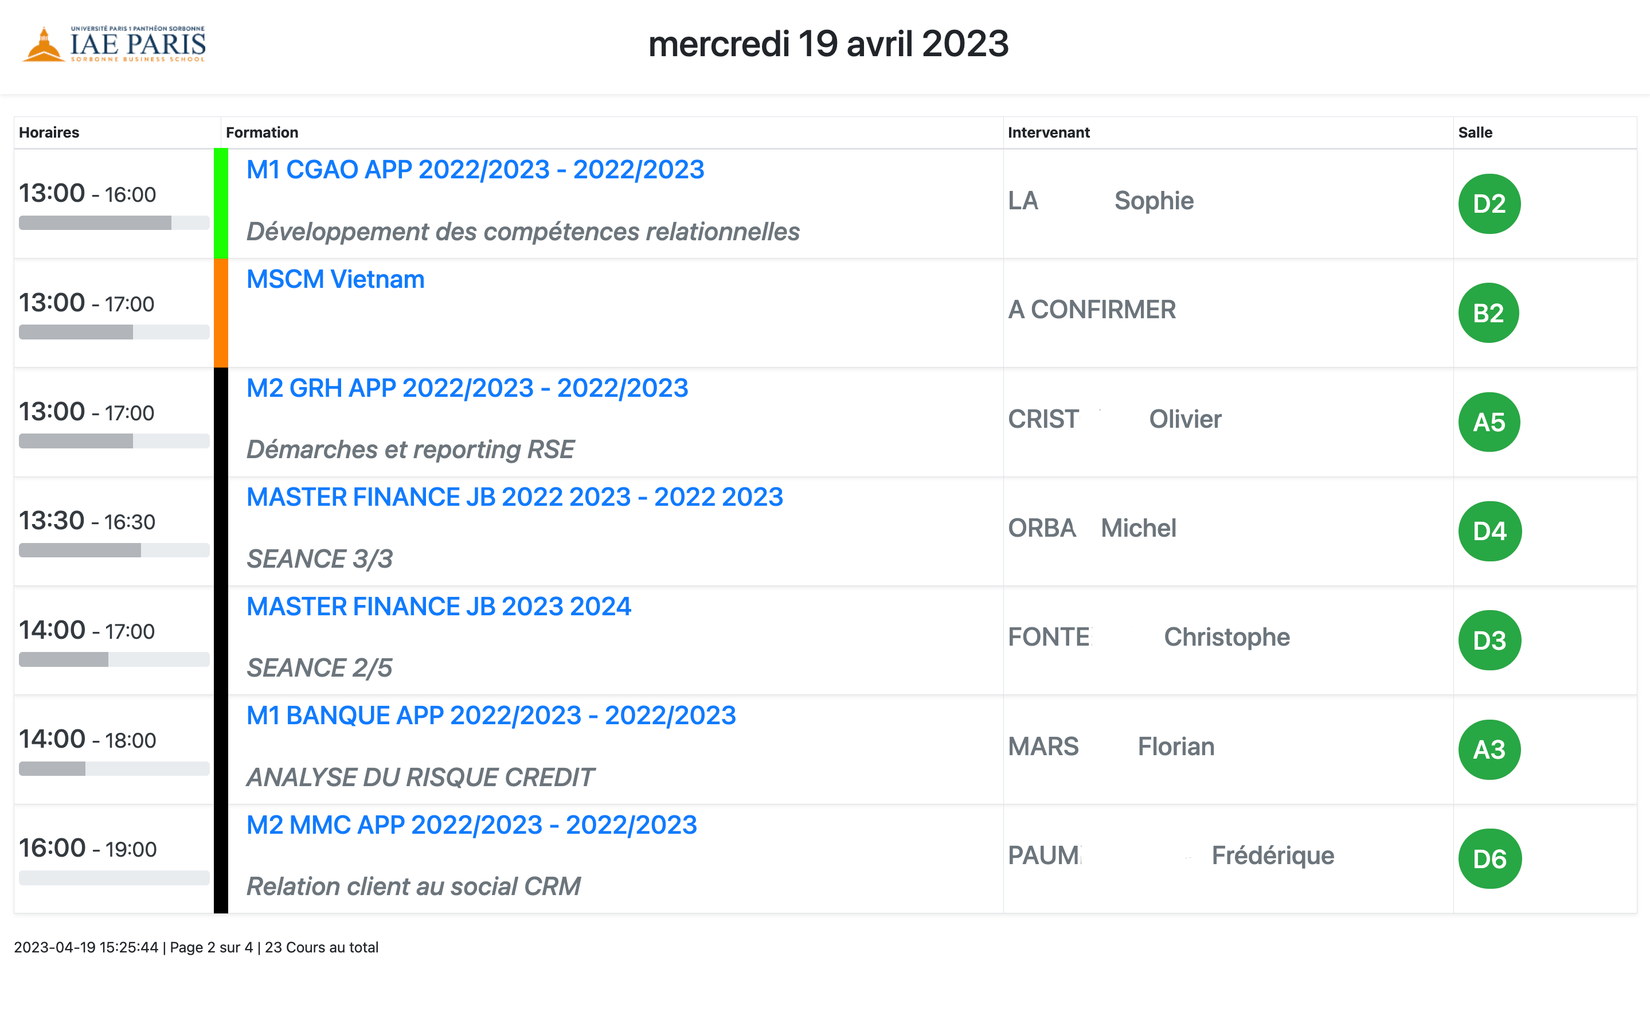
Task: Click the Salle column header
Action: tap(1475, 132)
